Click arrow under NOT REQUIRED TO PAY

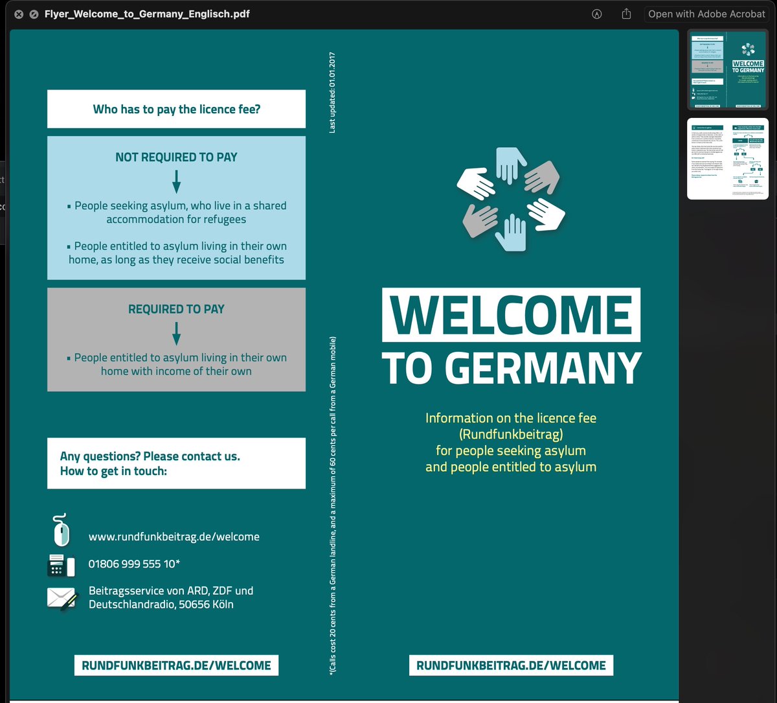[176, 182]
